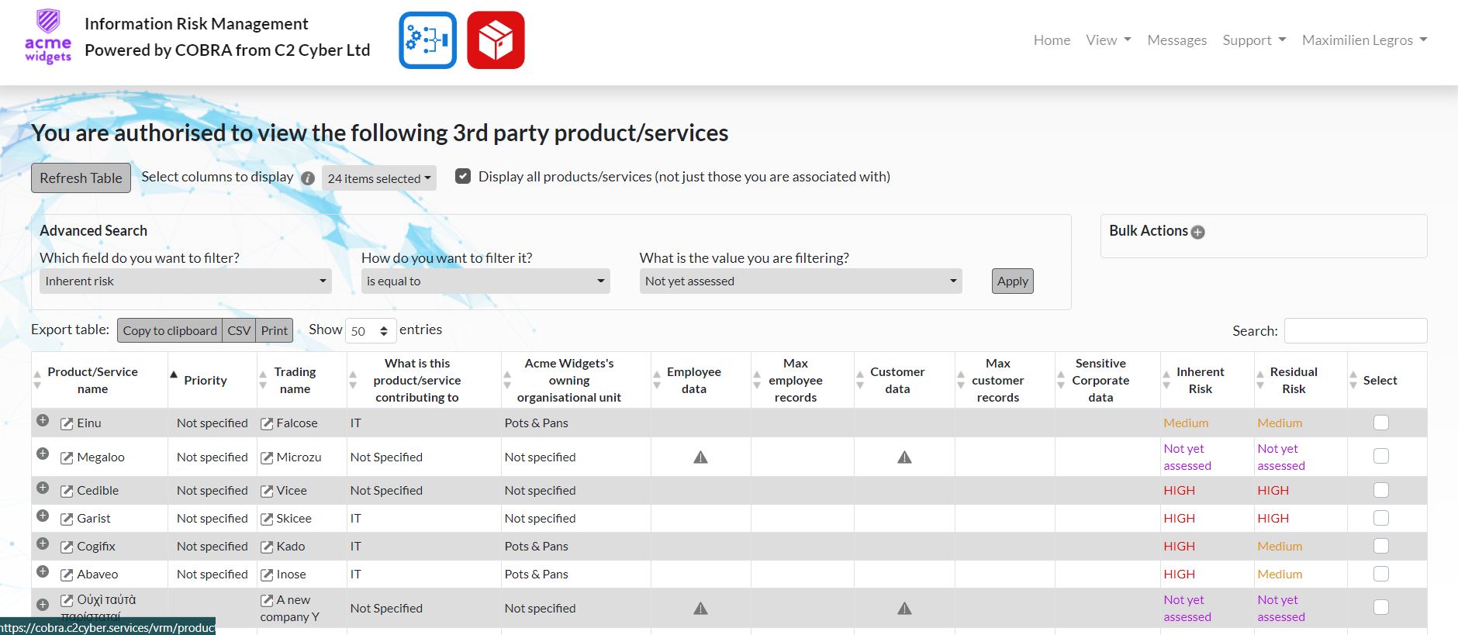Expand the Megaloo row details

click(43, 454)
